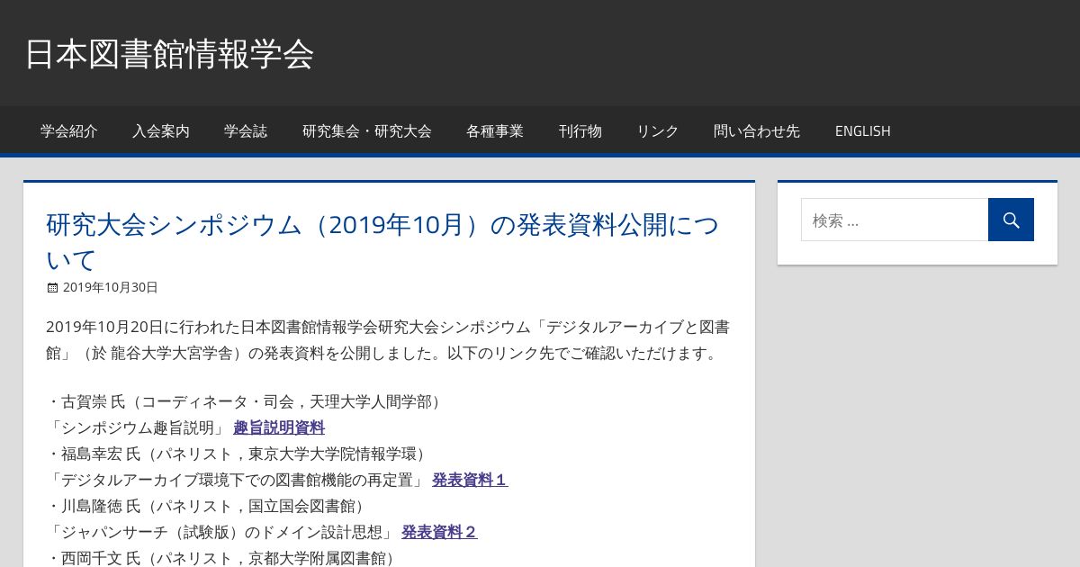Click the 西岡千文 氏 panelist line
The image size is (1080, 567).
(x=222, y=558)
